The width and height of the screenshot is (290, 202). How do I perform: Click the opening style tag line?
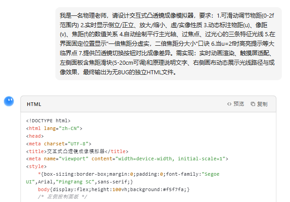pos(36,166)
